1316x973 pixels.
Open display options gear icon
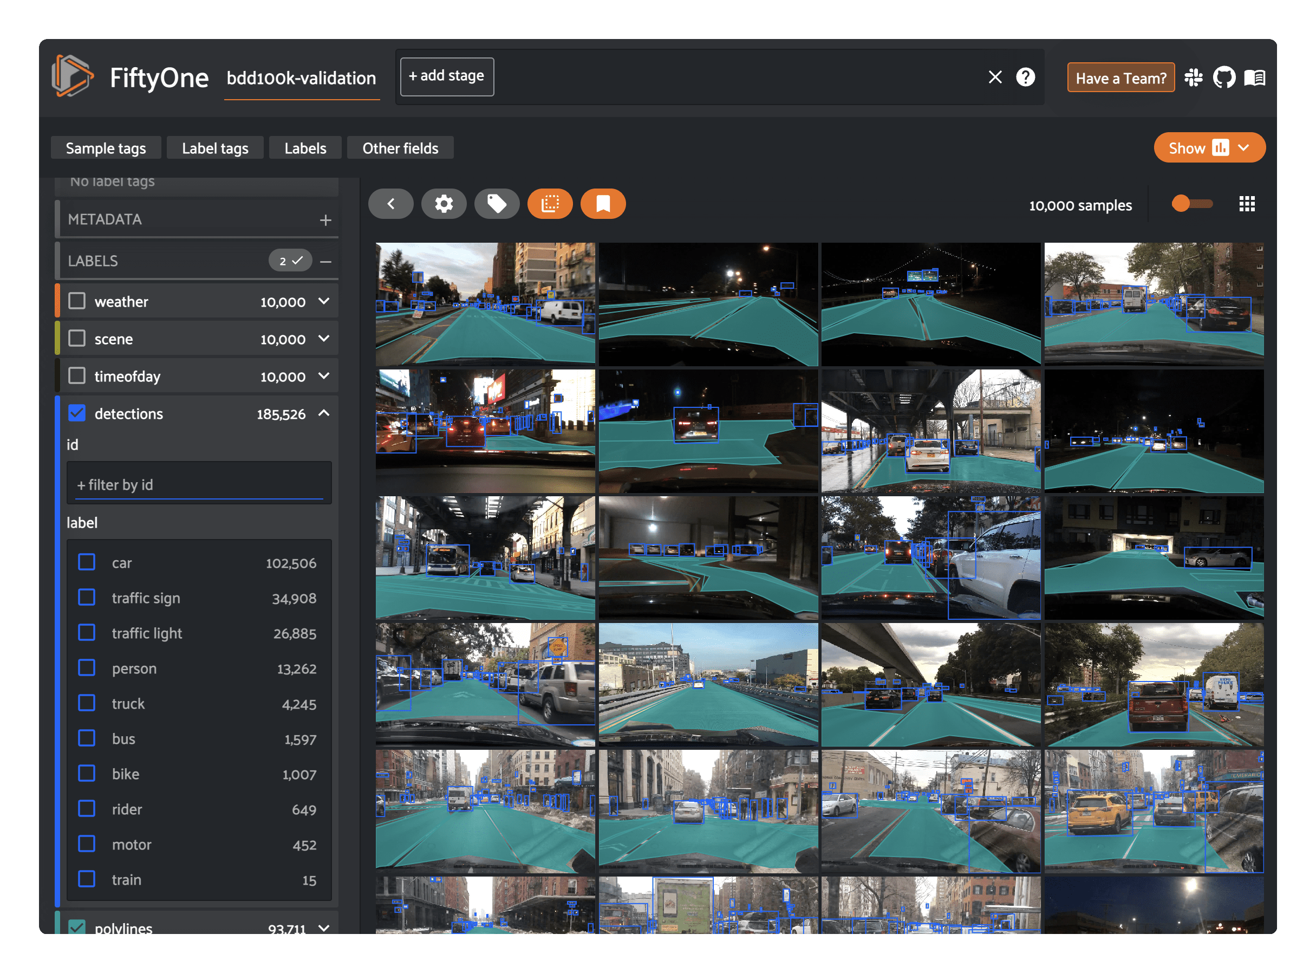click(444, 204)
